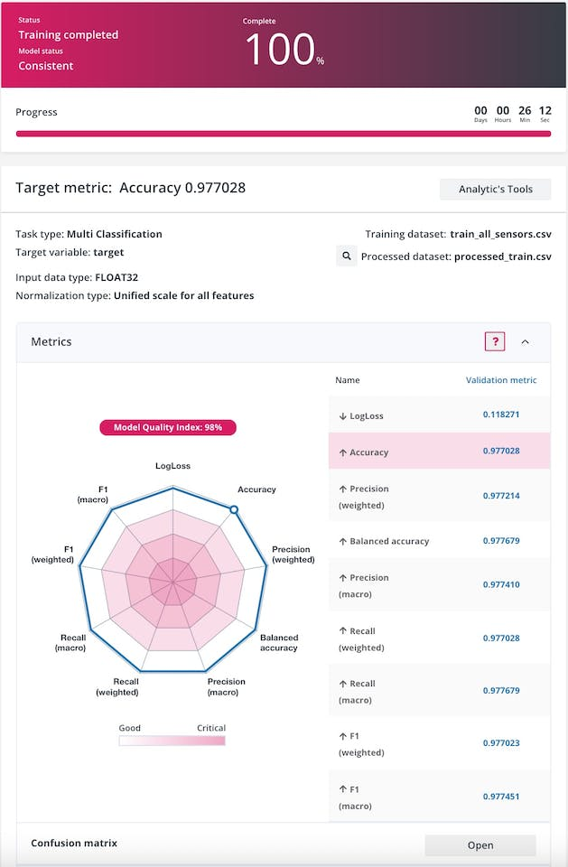Open the Confusion matrix
The width and height of the screenshot is (568, 867).
point(480,845)
